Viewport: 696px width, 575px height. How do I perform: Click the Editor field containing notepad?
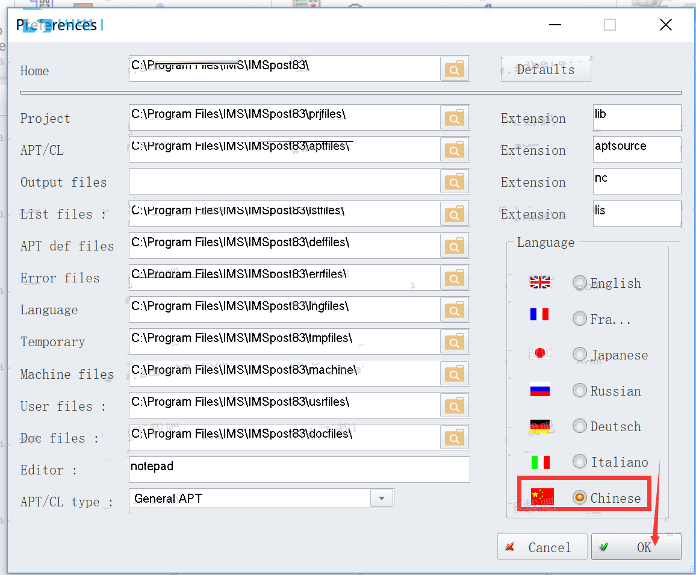(x=299, y=470)
